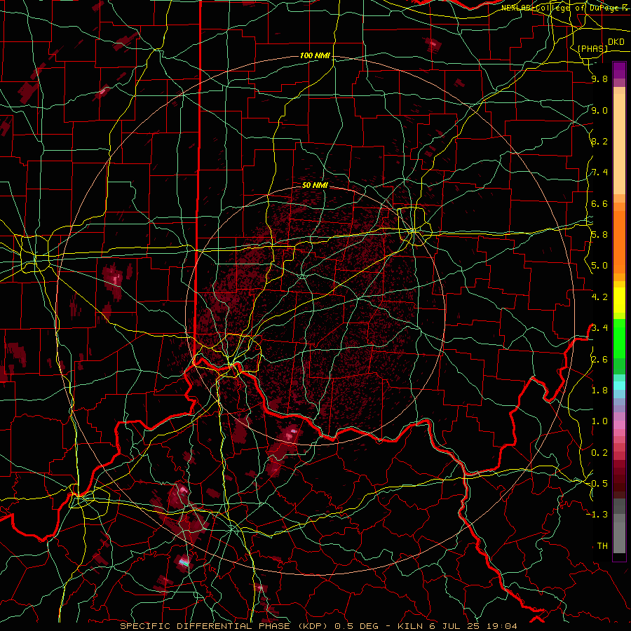Viewport: 631px width, 631px height.
Task: Click the 1.0 scale value
Action: coord(599,421)
